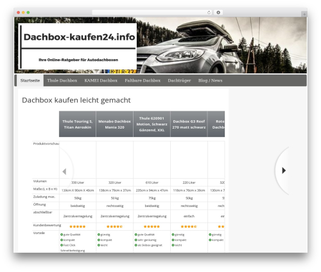This screenshot has height=272, width=321.
Task: Click the star rating of Thule Touring S
Action: [x=78, y=226]
